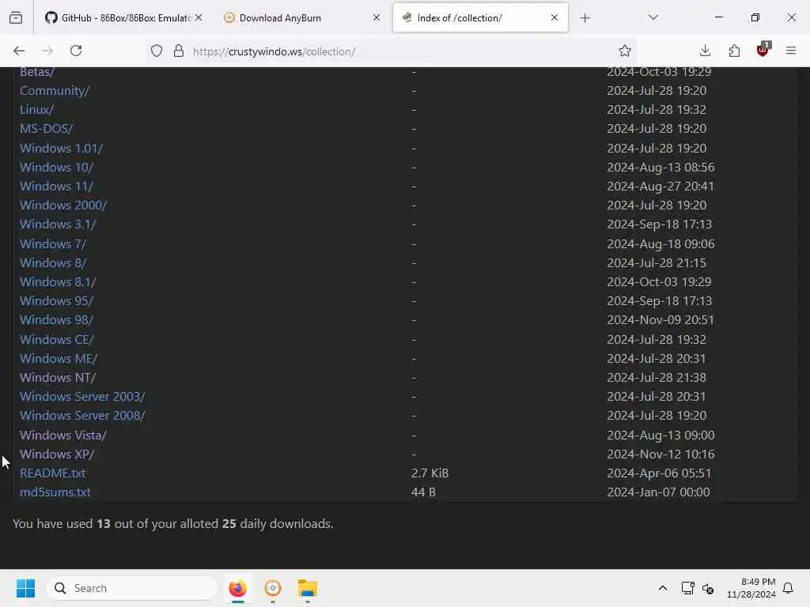Open the Firefox hamburger menu
This screenshot has width=810, height=607.
(790, 51)
